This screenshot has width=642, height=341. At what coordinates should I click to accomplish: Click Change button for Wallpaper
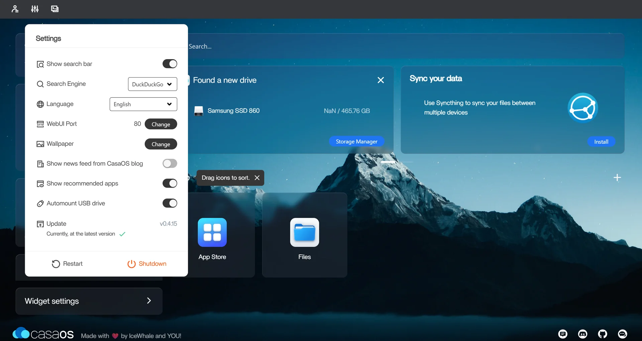tap(161, 144)
